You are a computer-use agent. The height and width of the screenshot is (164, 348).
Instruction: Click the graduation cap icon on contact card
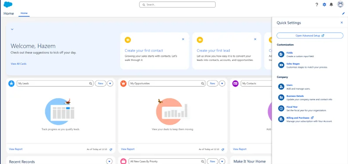click(128, 40)
